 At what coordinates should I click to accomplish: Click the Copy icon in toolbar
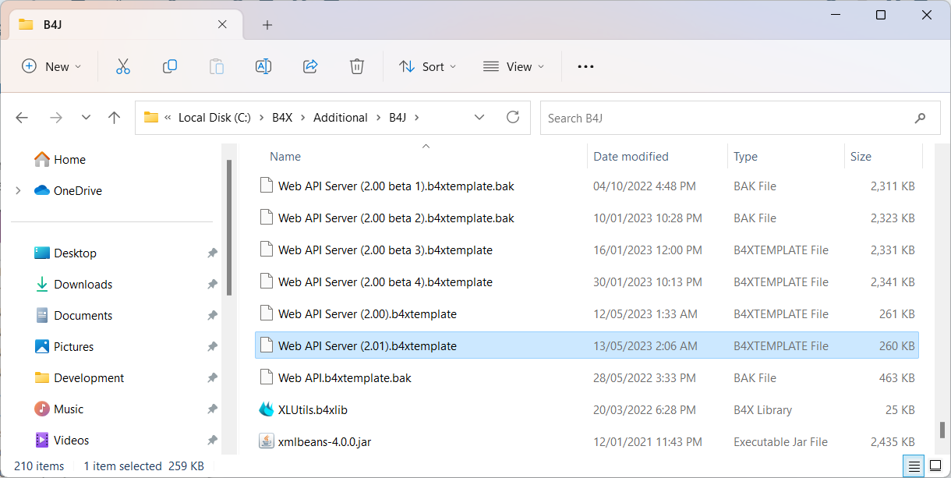tap(169, 66)
